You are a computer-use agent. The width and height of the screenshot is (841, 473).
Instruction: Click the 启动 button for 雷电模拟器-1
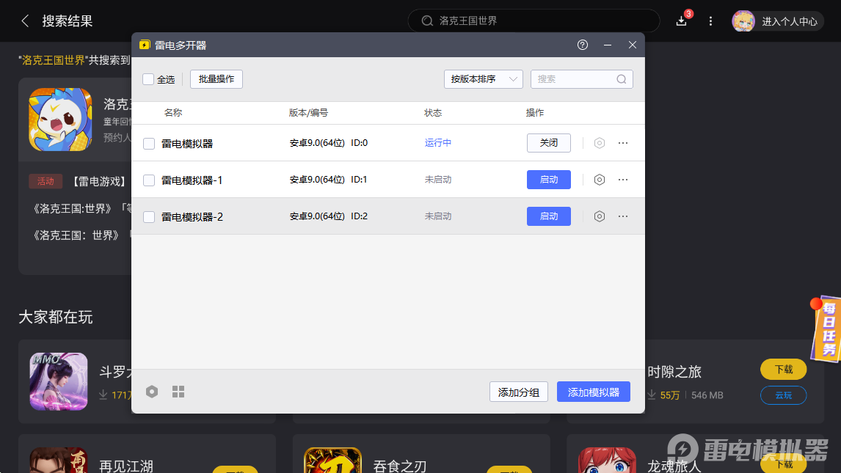tap(548, 179)
